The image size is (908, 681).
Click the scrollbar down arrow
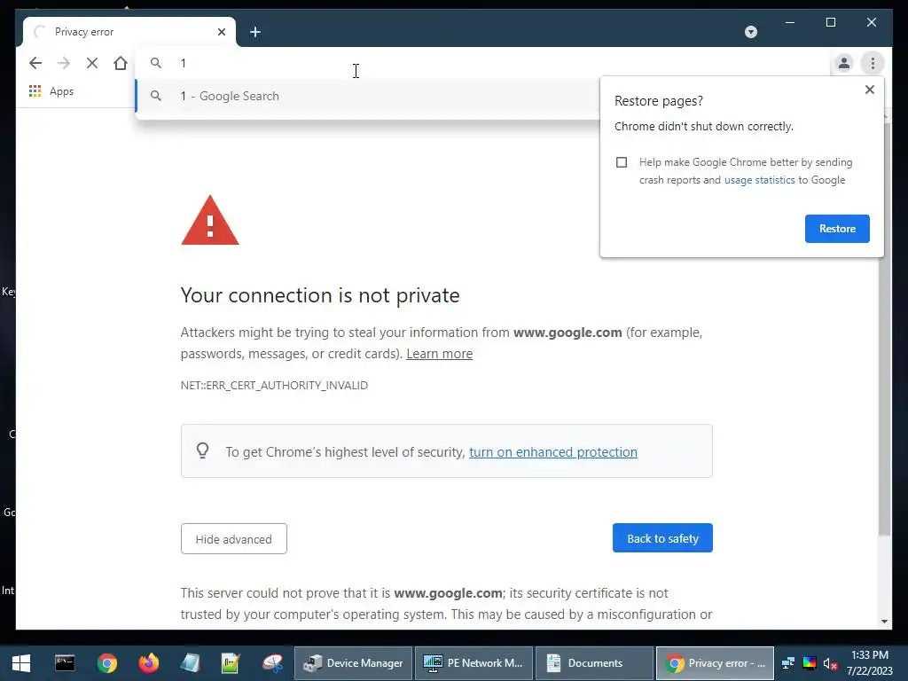coord(884,622)
